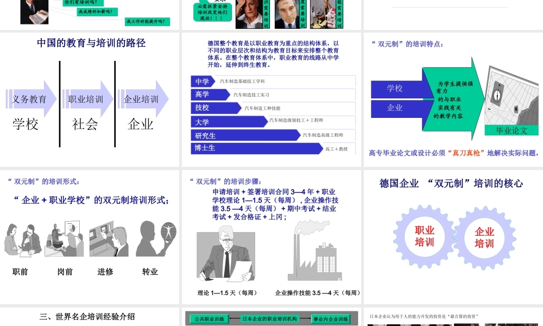The height and width of the screenshot is (326, 543).
Task: Click the blue 技校 bar
Action: point(216,108)
